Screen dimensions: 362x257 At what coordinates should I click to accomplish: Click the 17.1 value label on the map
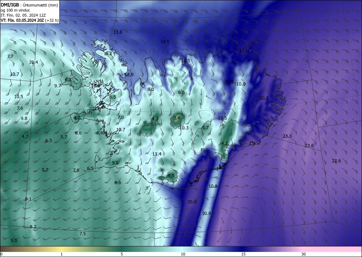pyautogui.click(x=243, y=51)
